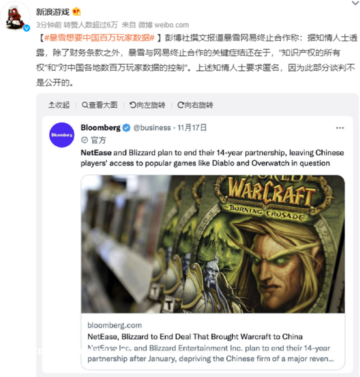Click the Warcraft Burning Crusade article image
The width and height of the screenshot is (360, 377).
[213, 244]
